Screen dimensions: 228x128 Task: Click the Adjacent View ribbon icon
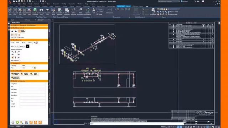click(x=15, y=12)
